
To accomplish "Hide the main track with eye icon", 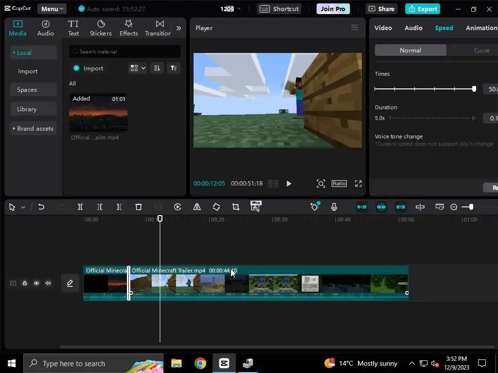I will pyautogui.click(x=36, y=283).
